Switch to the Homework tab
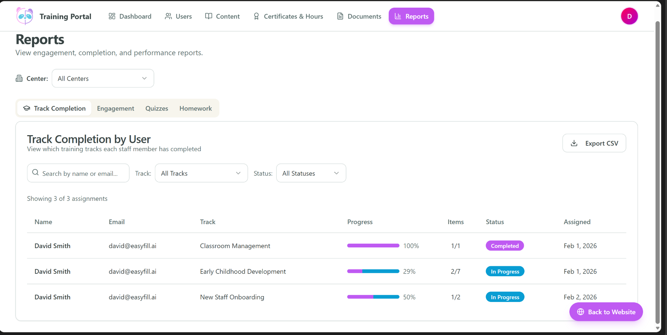 coord(196,108)
